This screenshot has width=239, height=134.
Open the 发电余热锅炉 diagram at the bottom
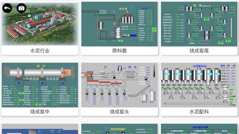[120, 129]
